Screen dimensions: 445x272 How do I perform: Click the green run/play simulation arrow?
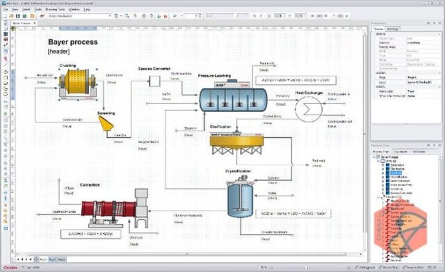(175, 16)
